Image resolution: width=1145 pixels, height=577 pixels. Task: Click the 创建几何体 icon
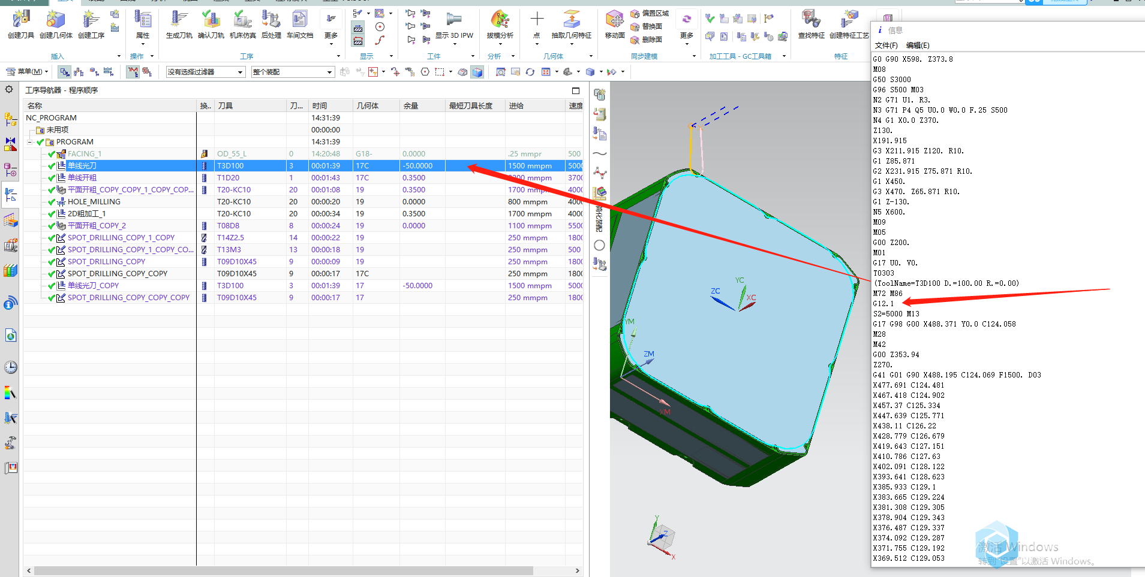click(56, 20)
